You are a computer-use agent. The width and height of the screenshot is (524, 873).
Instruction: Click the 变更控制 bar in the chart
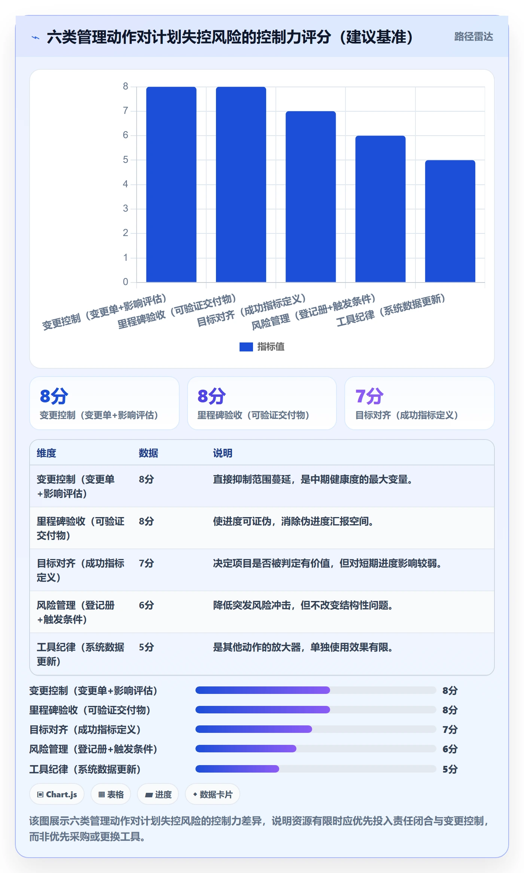click(171, 184)
